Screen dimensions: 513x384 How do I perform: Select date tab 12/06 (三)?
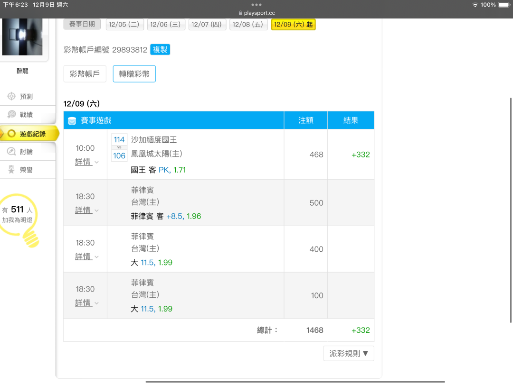[166, 25]
